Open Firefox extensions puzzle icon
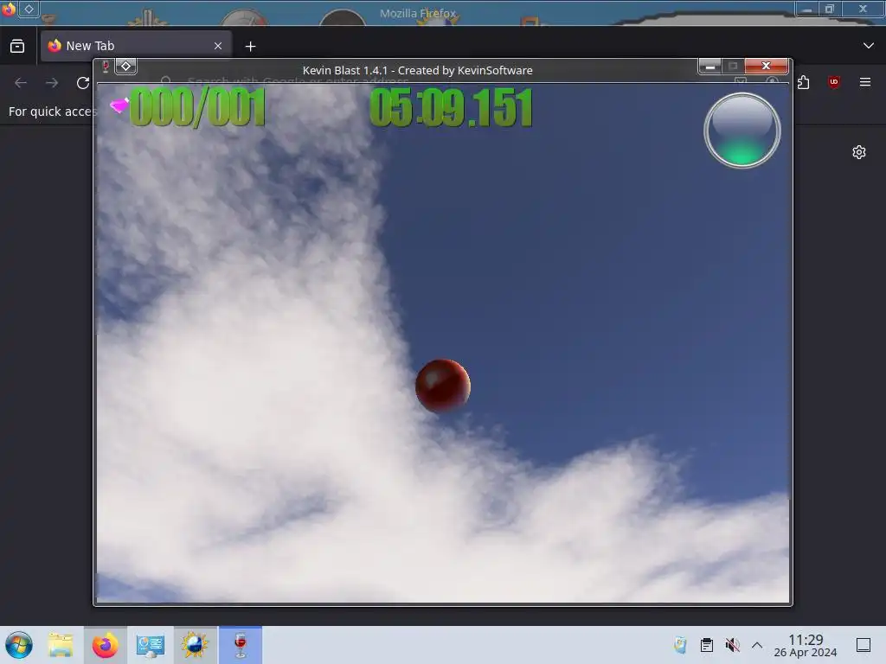This screenshot has height=664, width=886. pos(804,82)
